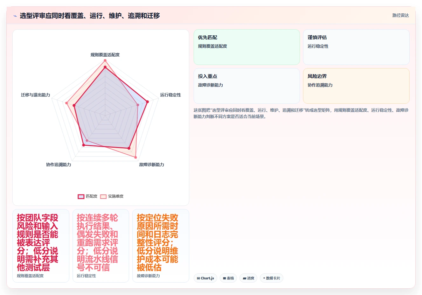The width and height of the screenshot is (422, 295).
Task: Click the 规则覆盖适配度 axis label on radar
Action: tap(105, 55)
